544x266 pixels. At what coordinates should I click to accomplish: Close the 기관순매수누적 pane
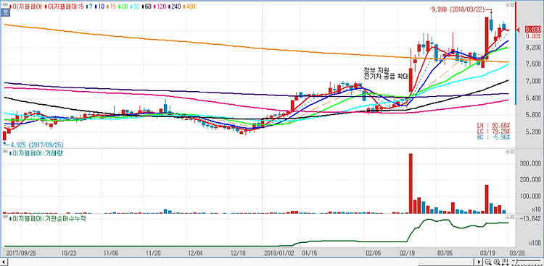click(x=512, y=217)
